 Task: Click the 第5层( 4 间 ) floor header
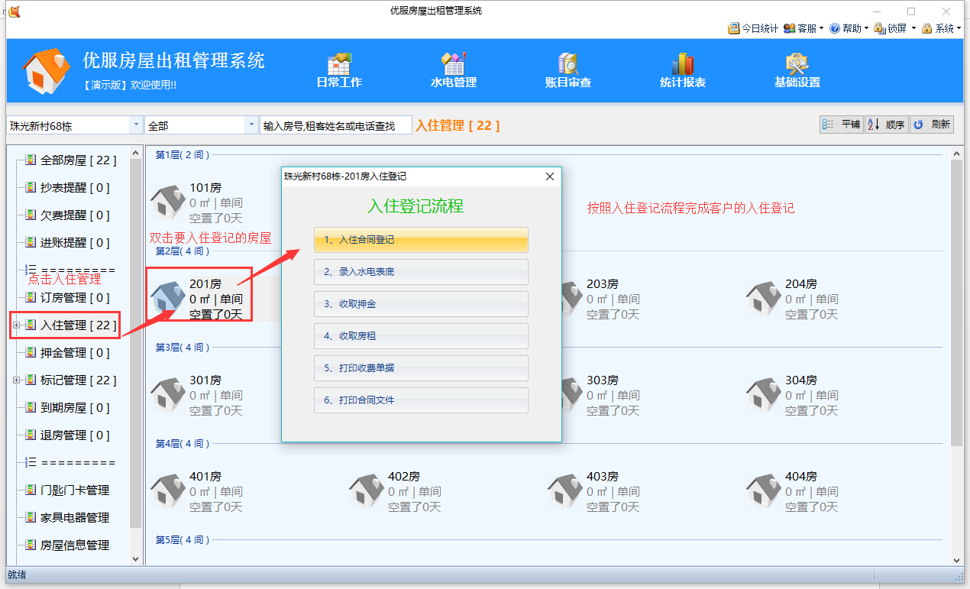pos(183,540)
